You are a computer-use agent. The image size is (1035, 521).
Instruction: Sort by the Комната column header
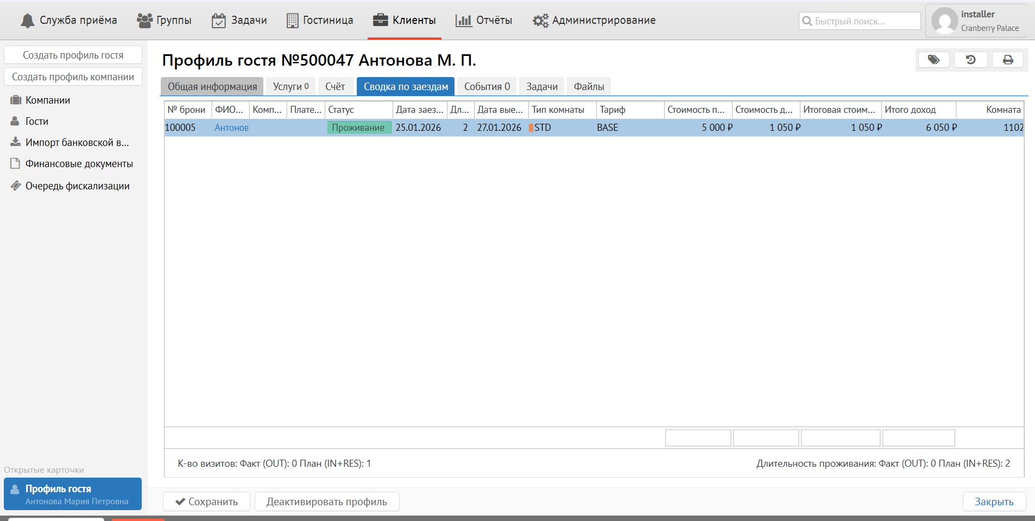990,110
